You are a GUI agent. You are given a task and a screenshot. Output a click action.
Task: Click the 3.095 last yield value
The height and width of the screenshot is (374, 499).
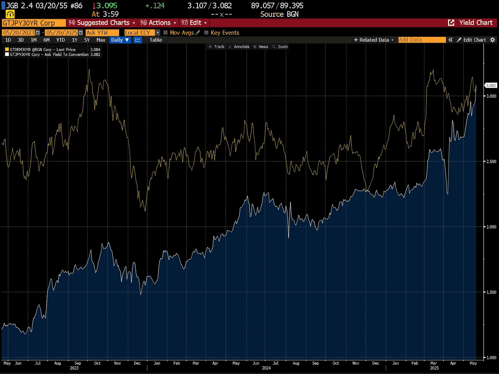(107, 6)
